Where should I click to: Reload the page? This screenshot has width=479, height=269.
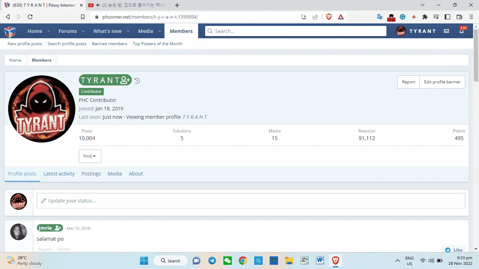point(30,17)
